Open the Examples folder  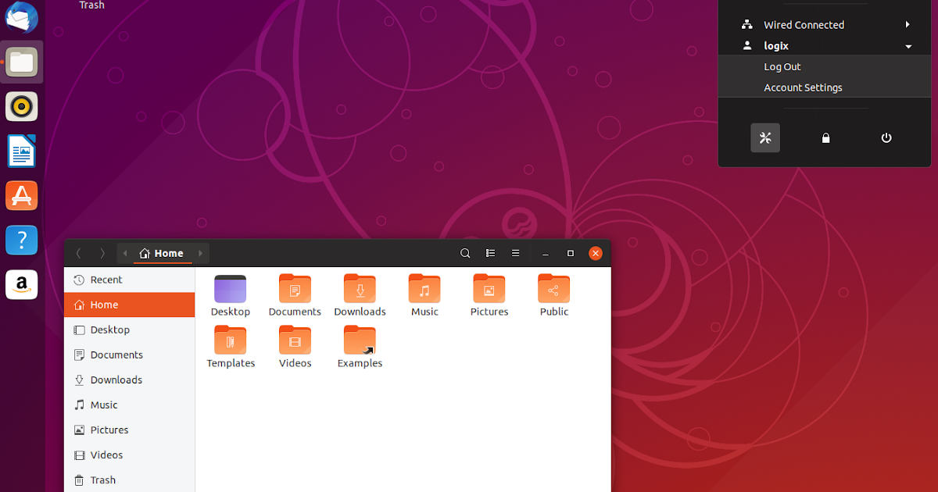click(x=360, y=344)
